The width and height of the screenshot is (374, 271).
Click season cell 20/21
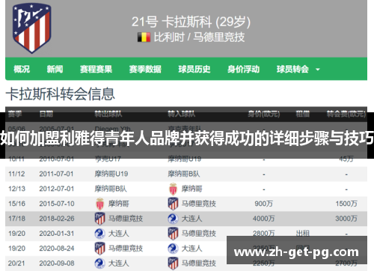pos(16,264)
